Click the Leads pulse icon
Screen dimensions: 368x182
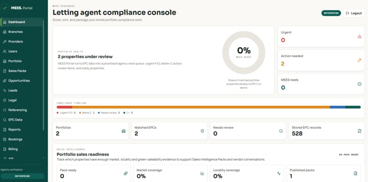[x=5, y=90]
